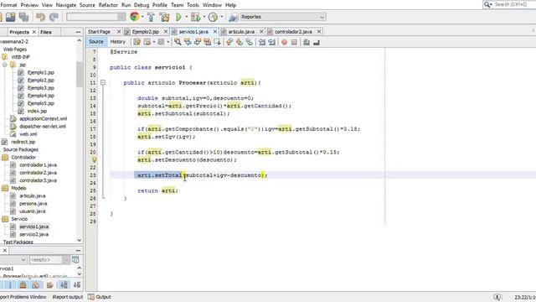536x302 pixels.
Task: Click the Navigator filter panel icon beside empty combo
Action: (x=75, y=259)
